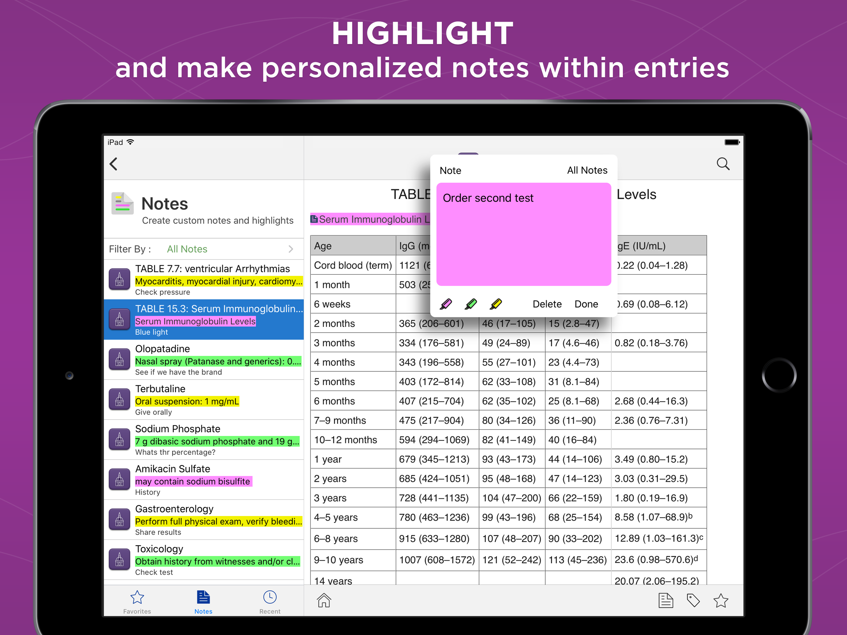Pick the pink highlighter color
The height and width of the screenshot is (635, 847).
click(446, 304)
